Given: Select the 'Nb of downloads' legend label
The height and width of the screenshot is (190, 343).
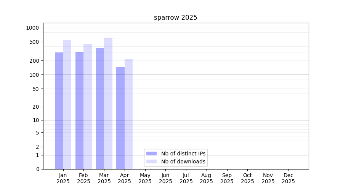Looking at the screenshot, I should pos(183,161).
